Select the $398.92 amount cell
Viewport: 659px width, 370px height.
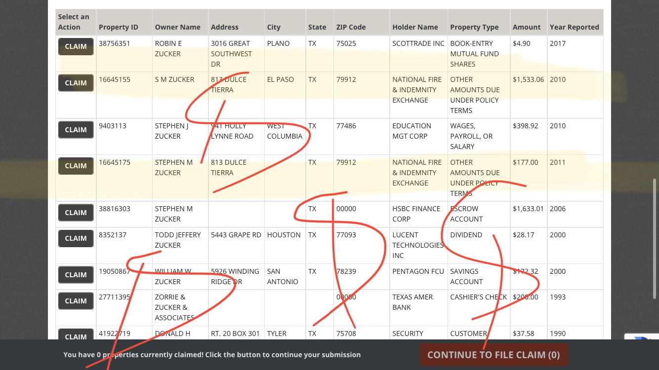pyautogui.click(x=526, y=126)
